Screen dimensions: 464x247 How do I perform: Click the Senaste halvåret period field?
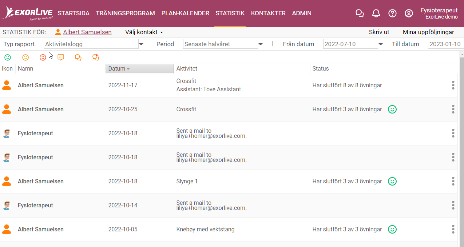220,44
